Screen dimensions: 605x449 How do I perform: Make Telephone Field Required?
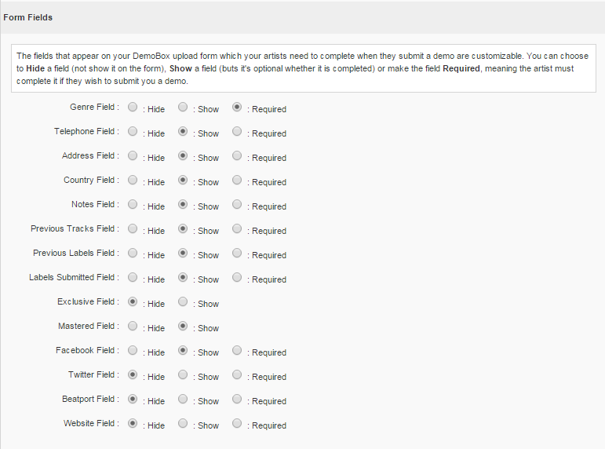(x=237, y=131)
